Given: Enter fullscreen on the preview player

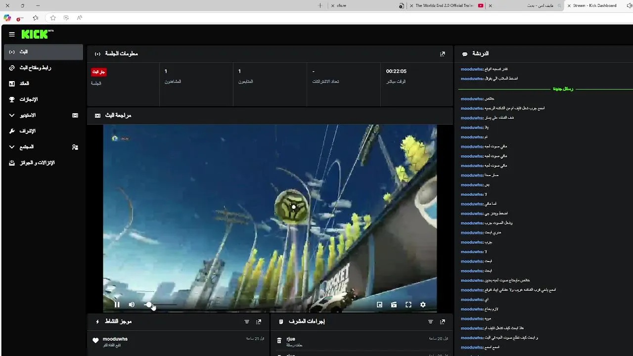Looking at the screenshot, I should [x=408, y=305].
